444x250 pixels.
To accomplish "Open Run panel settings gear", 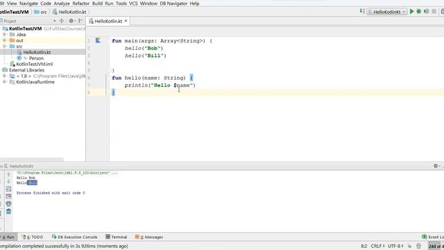I will point(436,166).
